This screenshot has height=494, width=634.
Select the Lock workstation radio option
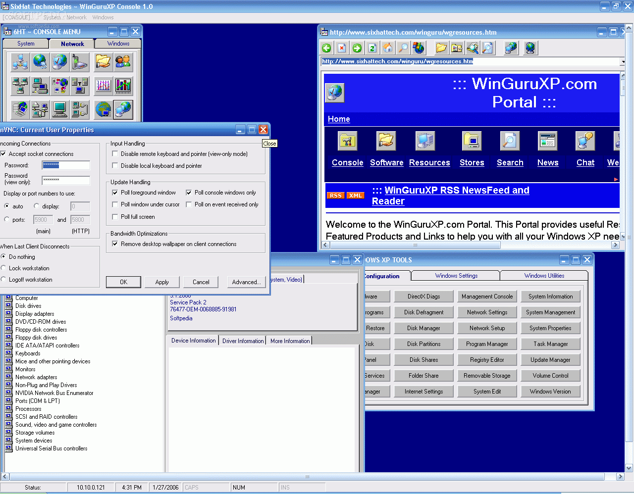(x=3, y=268)
